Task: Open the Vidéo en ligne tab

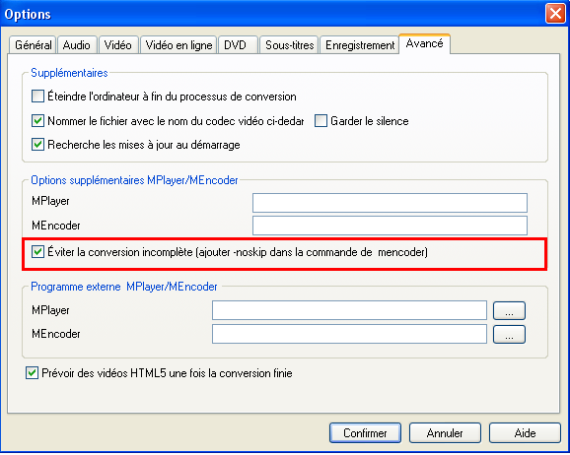Action: tap(178, 45)
